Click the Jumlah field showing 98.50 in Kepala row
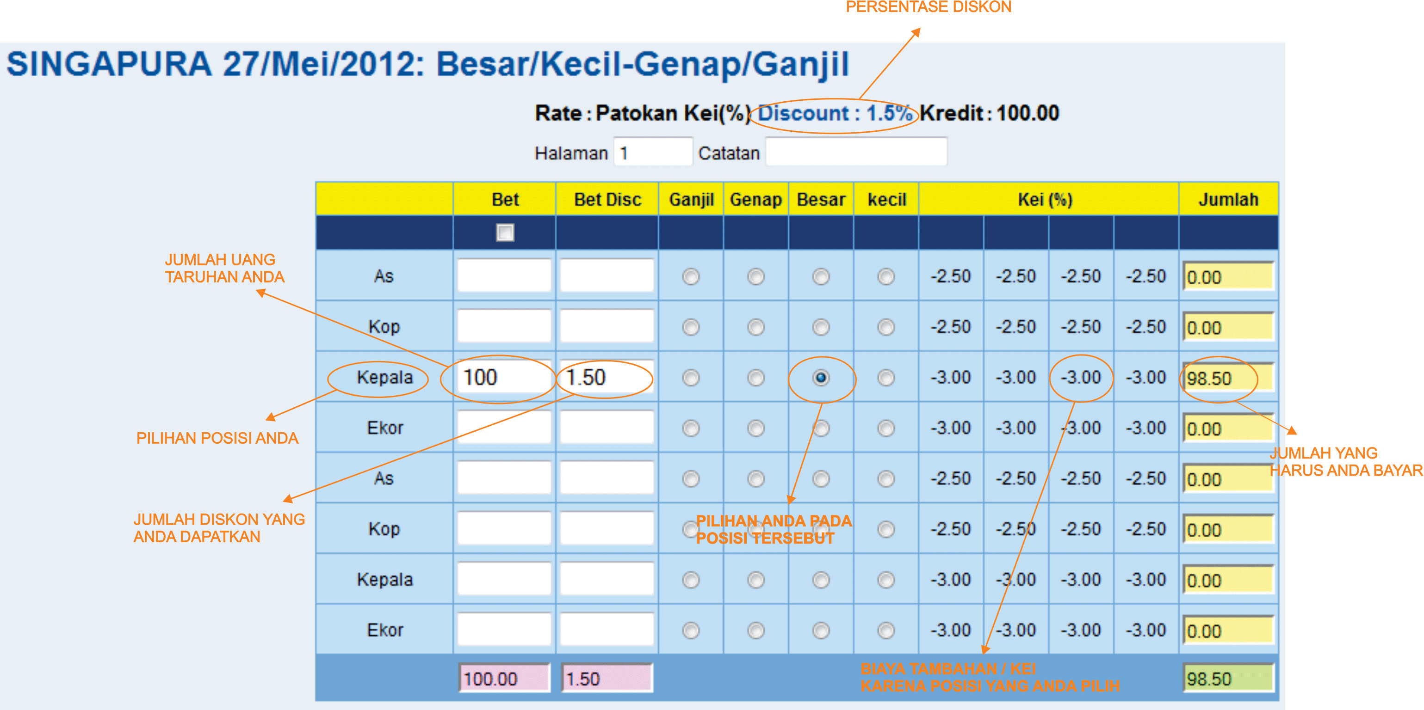Screen dimensions: 1424x710 point(1228,378)
